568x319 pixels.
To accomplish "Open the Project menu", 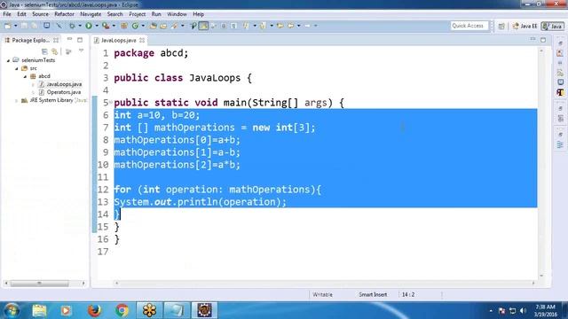I will 138,14.
